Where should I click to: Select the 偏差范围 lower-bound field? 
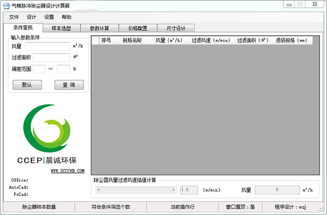pyautogui.click(x=39, y=69)
